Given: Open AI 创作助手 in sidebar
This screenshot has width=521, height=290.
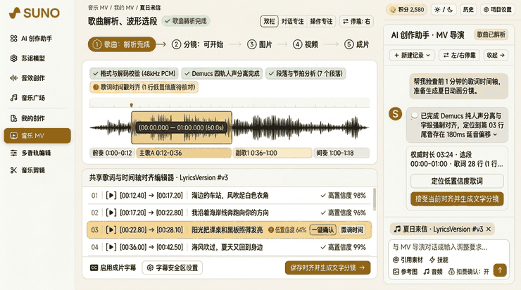Looking at the screenshot, I should click(x=32, y=39).
